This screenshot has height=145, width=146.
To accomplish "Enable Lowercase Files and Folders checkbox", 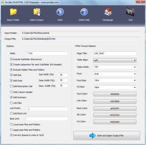I will (11, 125).
